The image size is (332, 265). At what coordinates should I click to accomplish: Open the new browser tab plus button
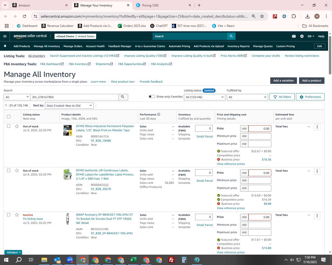[199, 5]
